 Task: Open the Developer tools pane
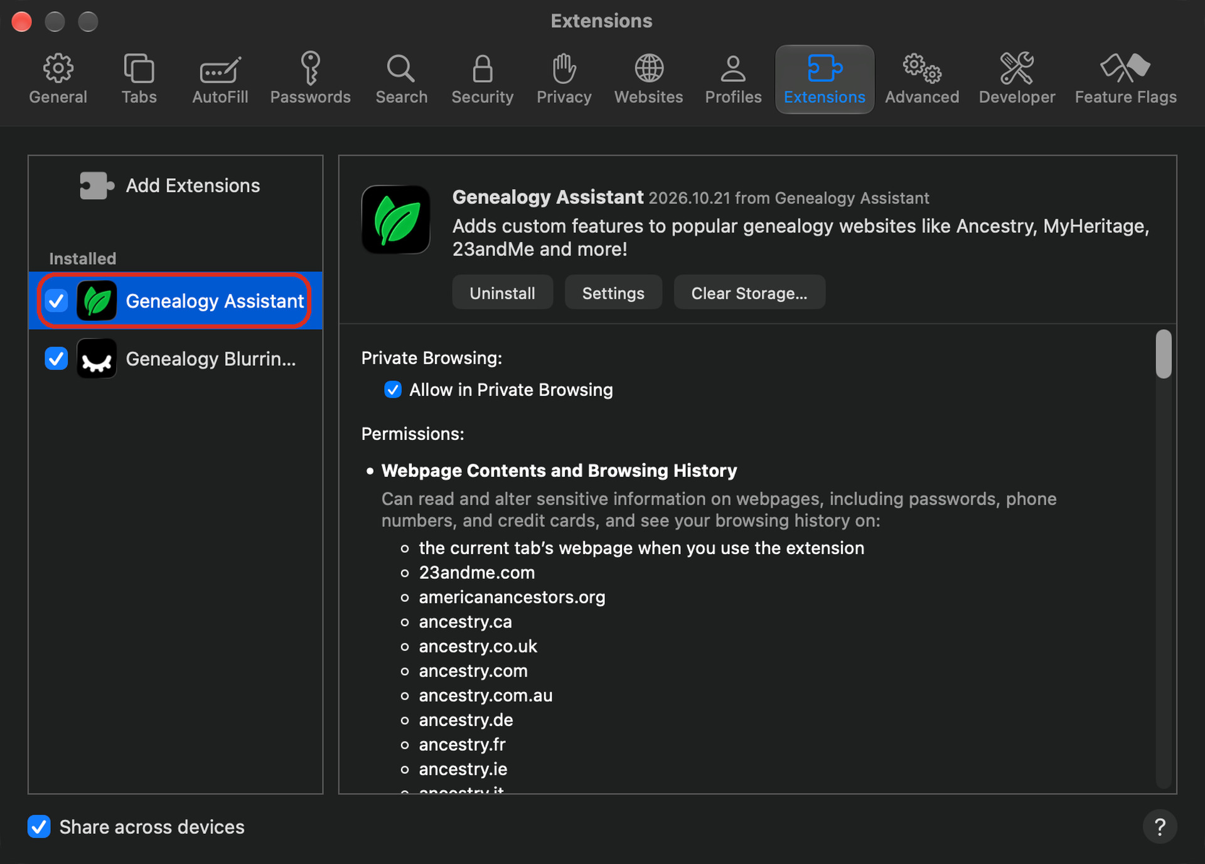(1017, 79)
